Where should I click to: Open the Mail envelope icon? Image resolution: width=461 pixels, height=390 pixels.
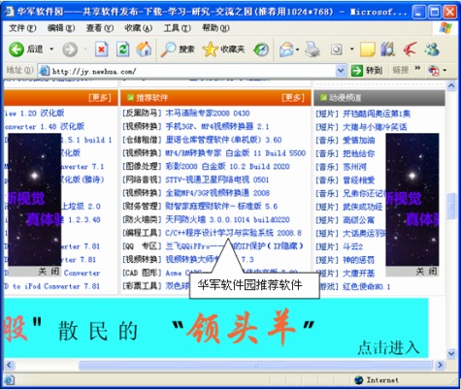click(286, 49)
